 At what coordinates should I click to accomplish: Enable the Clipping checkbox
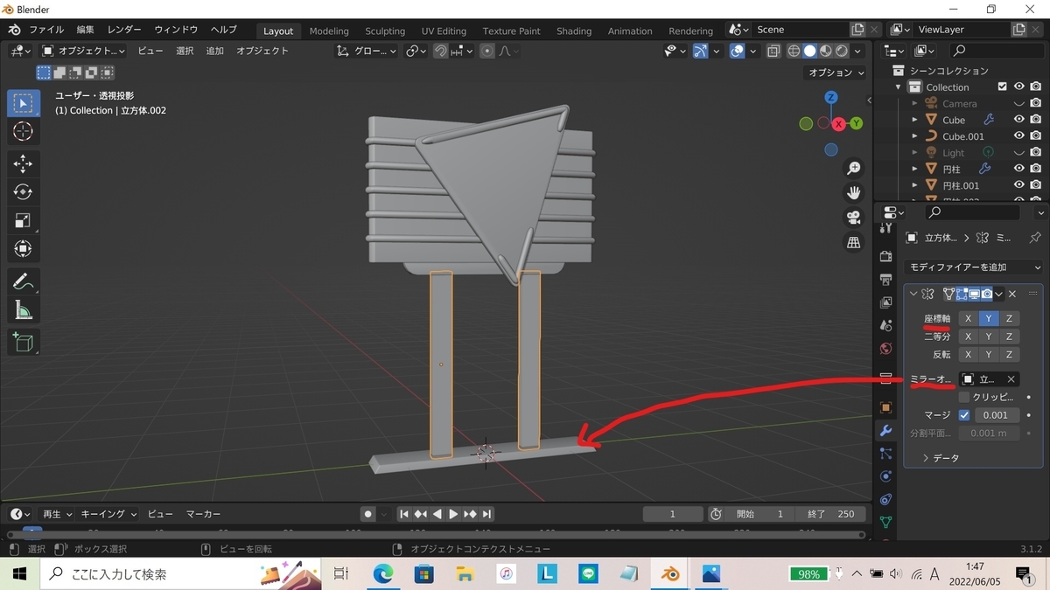[x=964, y=397]
